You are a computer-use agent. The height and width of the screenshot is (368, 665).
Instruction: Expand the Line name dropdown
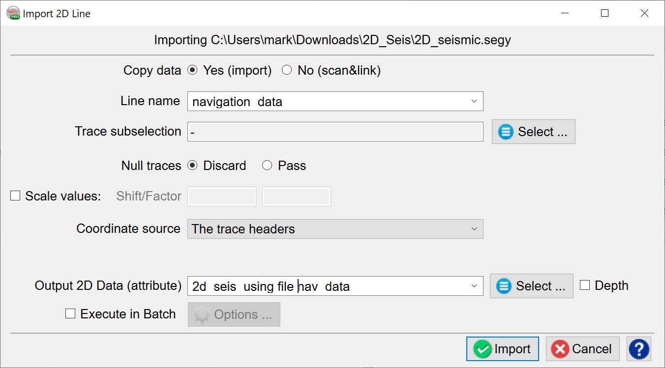474,101
